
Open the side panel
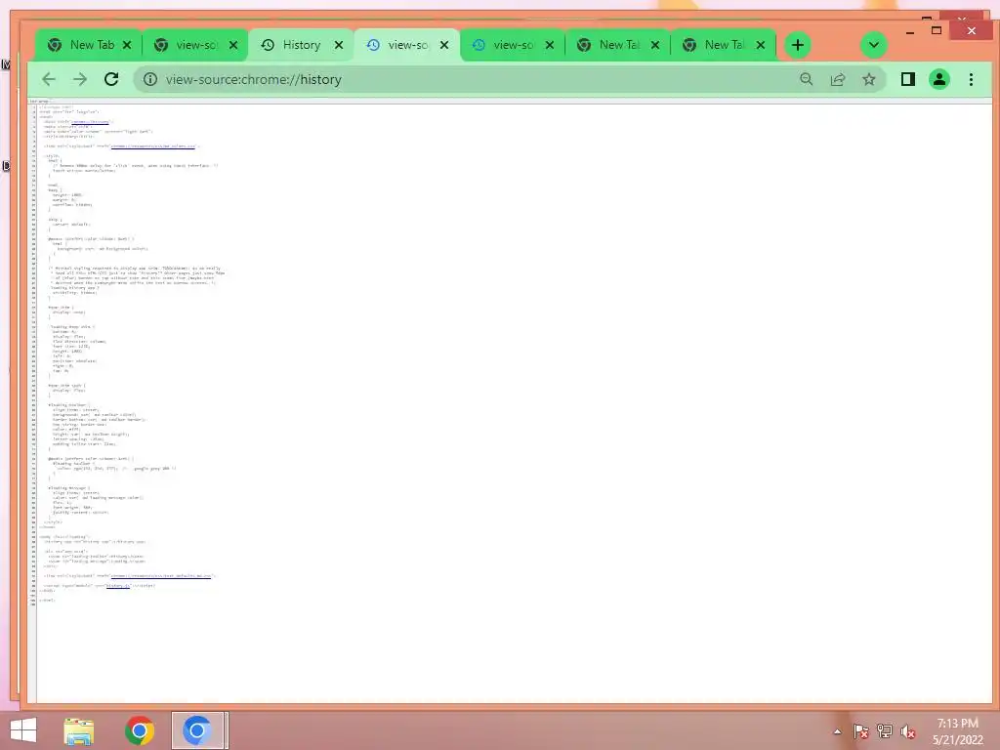(907, 79)
